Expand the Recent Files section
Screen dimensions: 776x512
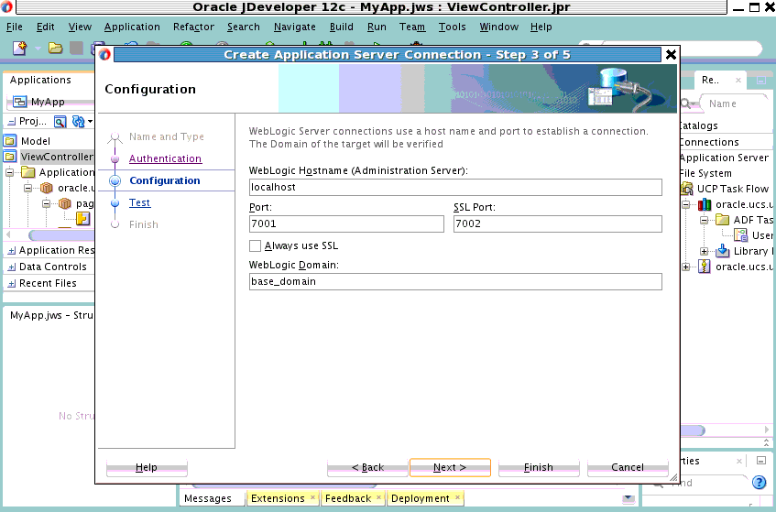click(12, 283)
